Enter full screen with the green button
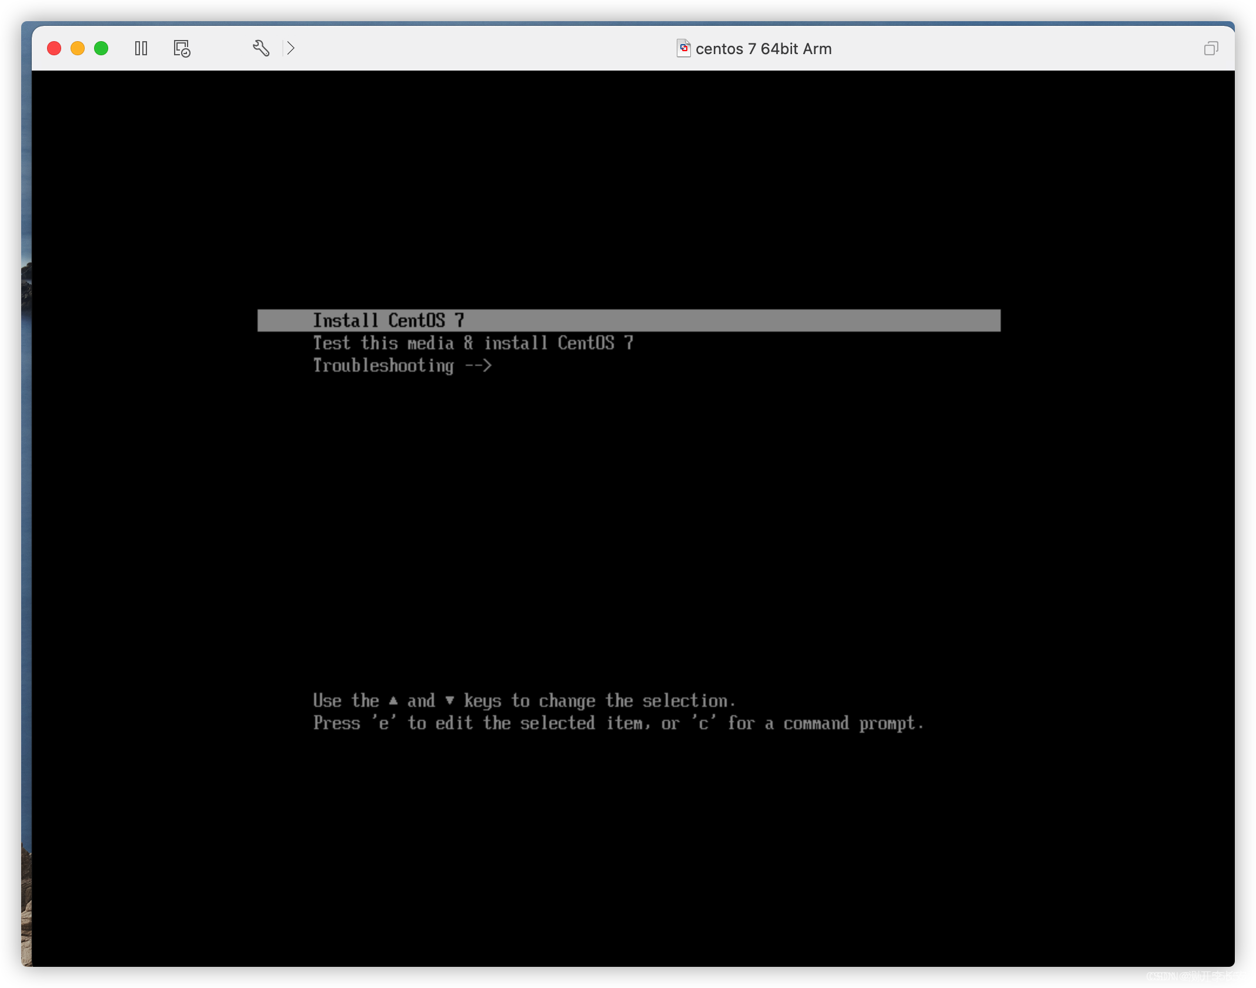This screenshot has width=1256, height=988. [101, 48]
